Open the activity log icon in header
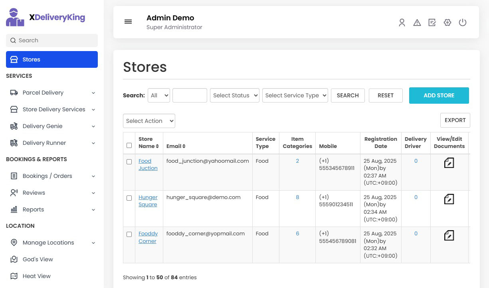Screen dimensions: 489x288 (432, 23)
